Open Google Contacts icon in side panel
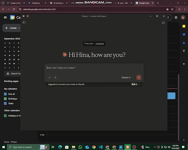This screenshot has width=188, height=150. (x=184, y=42)
